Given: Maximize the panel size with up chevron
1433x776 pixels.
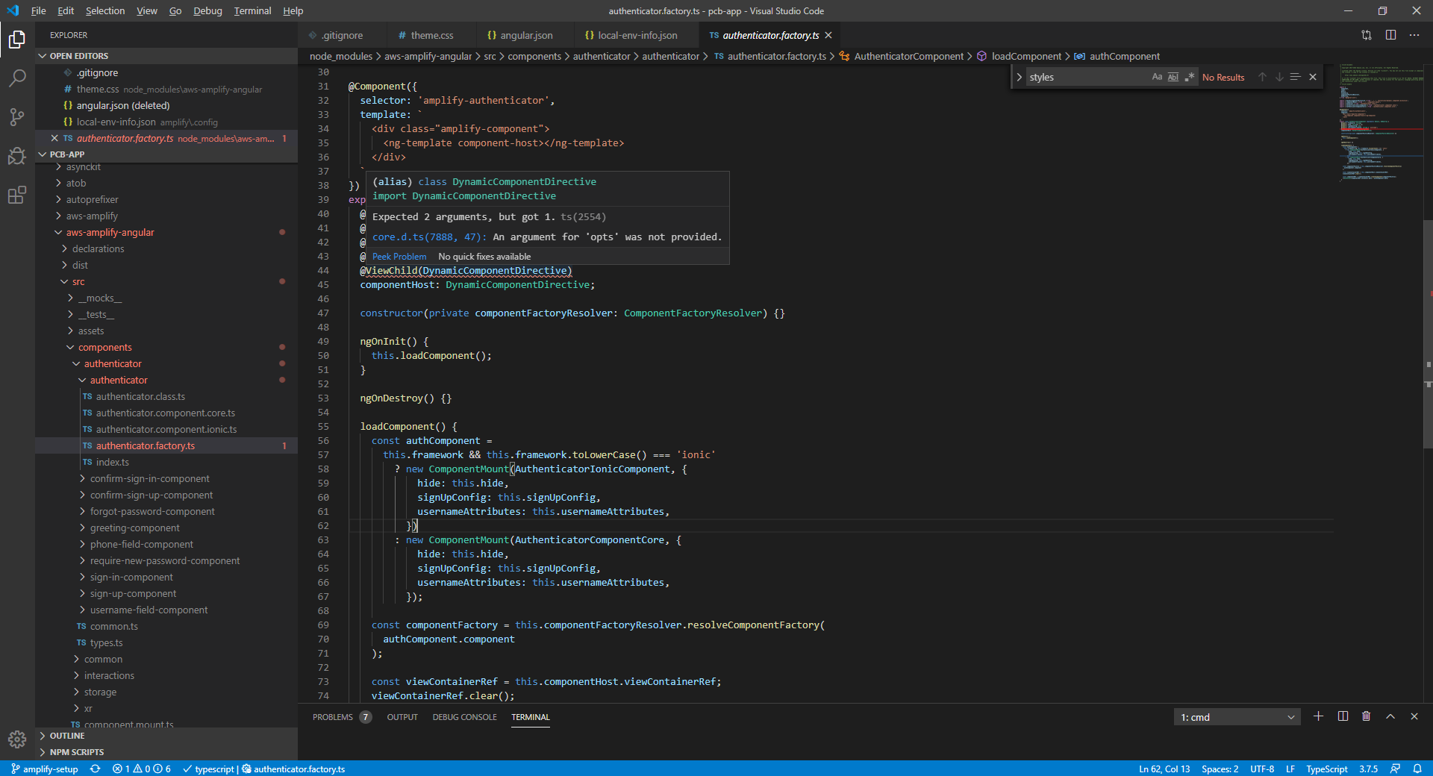Looking at the screenshot, I should tap(1390, 716).
